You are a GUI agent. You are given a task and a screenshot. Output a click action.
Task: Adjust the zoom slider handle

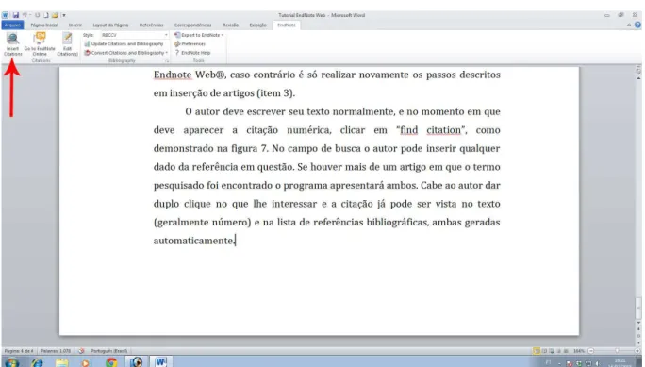click(x=617, y=351)
